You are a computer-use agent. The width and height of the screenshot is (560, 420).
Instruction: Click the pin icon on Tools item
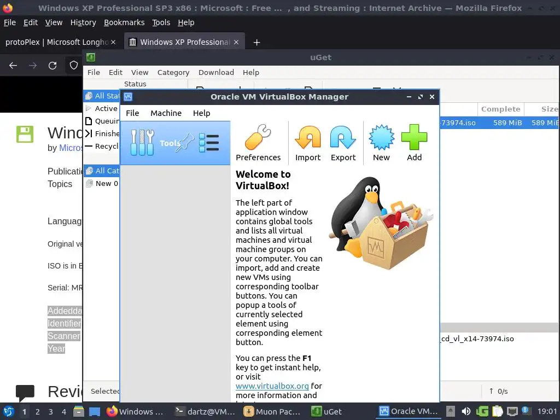tap(185, 143)
